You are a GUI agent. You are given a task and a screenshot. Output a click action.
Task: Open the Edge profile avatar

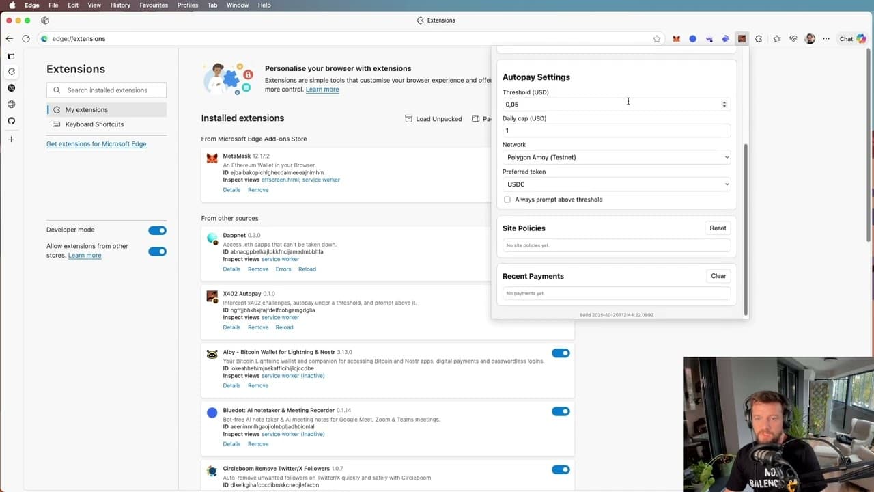[809, 39]
